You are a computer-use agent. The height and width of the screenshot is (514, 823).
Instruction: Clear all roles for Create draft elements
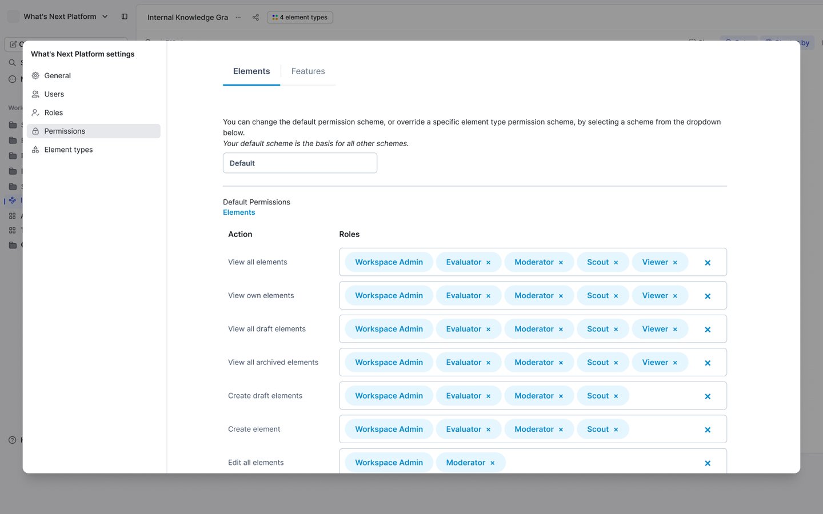pos(708,396)
